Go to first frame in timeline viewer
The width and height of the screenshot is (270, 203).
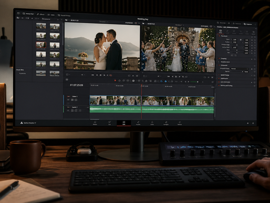click(x=169, y=76)
